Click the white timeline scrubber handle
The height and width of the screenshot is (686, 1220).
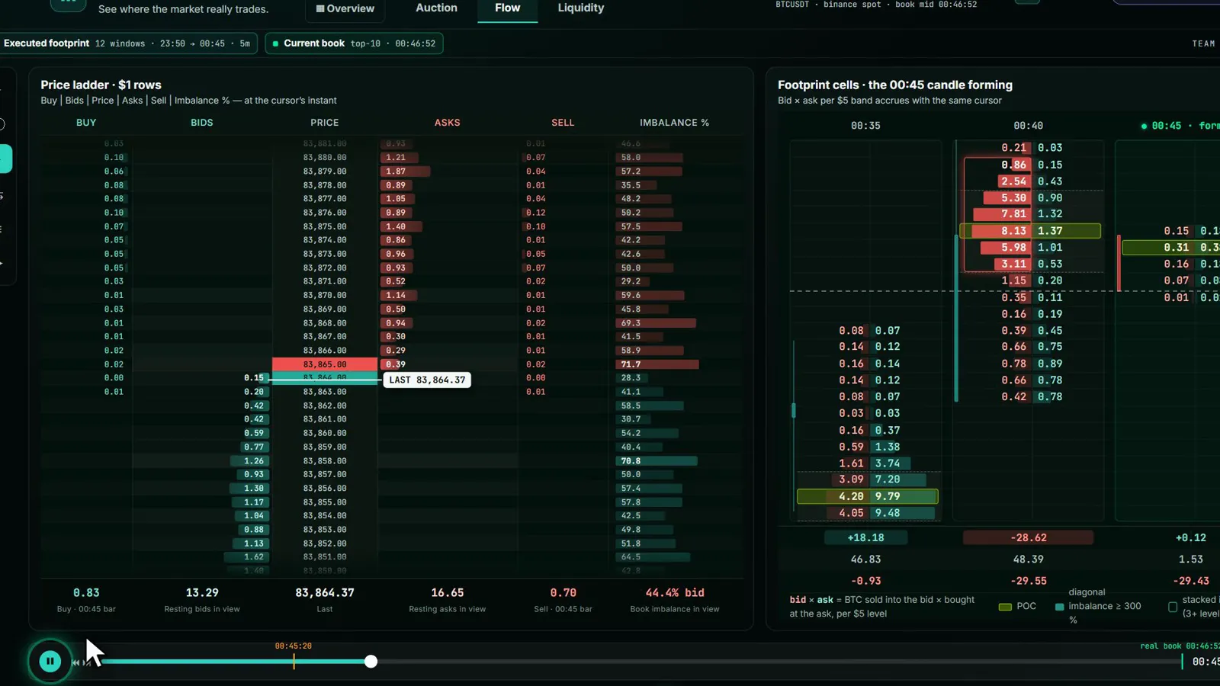(x=371, y=662)
